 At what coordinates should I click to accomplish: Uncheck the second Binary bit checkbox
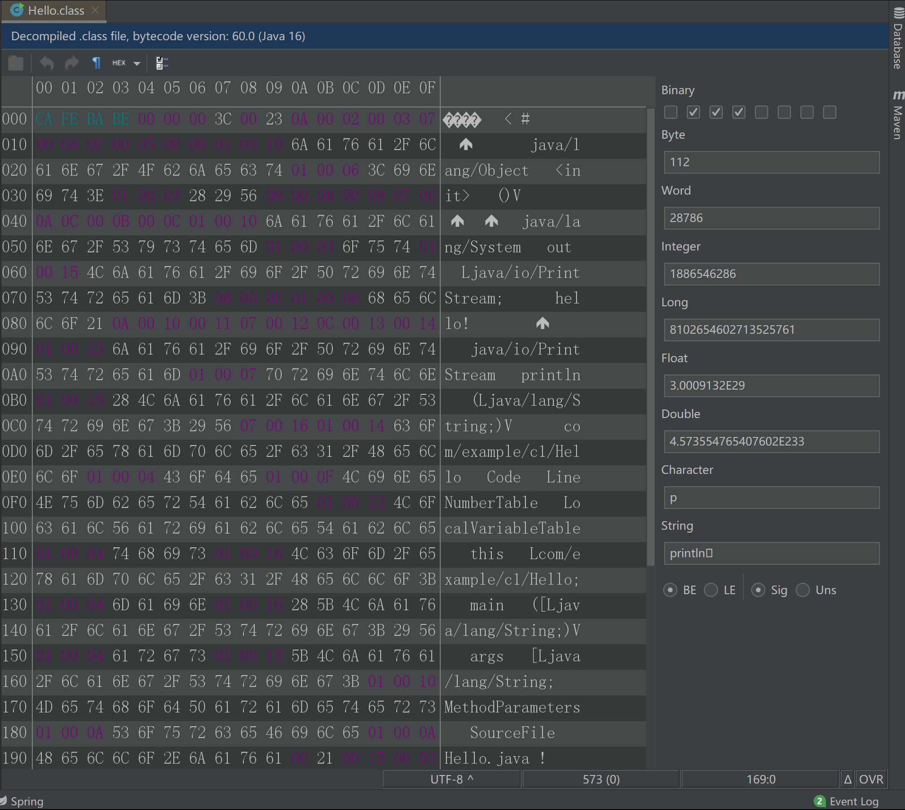tap(693, 112)
